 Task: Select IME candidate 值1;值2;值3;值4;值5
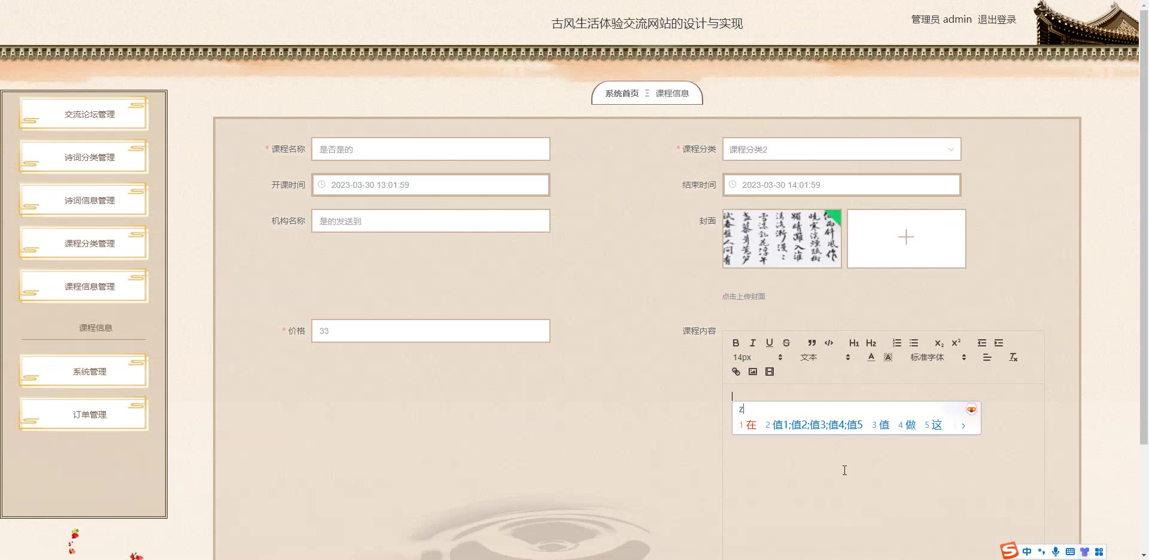(814, 425)
